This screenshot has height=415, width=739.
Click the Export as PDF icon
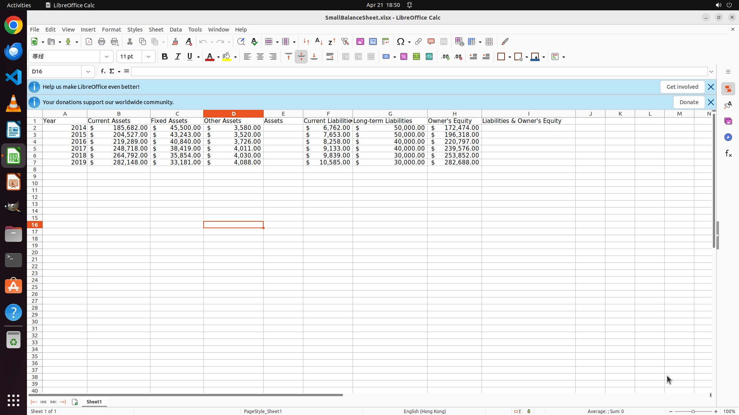click(x=89, y=41)
